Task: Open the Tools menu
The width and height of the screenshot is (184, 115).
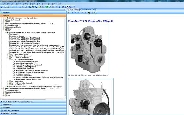Action: (x=38, y=4)
